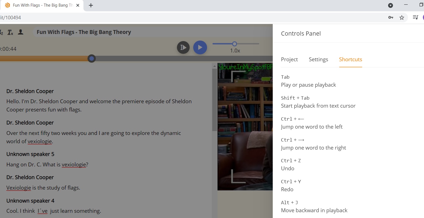This screenshot has height=218, width=424.
Task: Select the Fun With Flags browser tab
Action: pyautogui.click(x=42, y=6)
